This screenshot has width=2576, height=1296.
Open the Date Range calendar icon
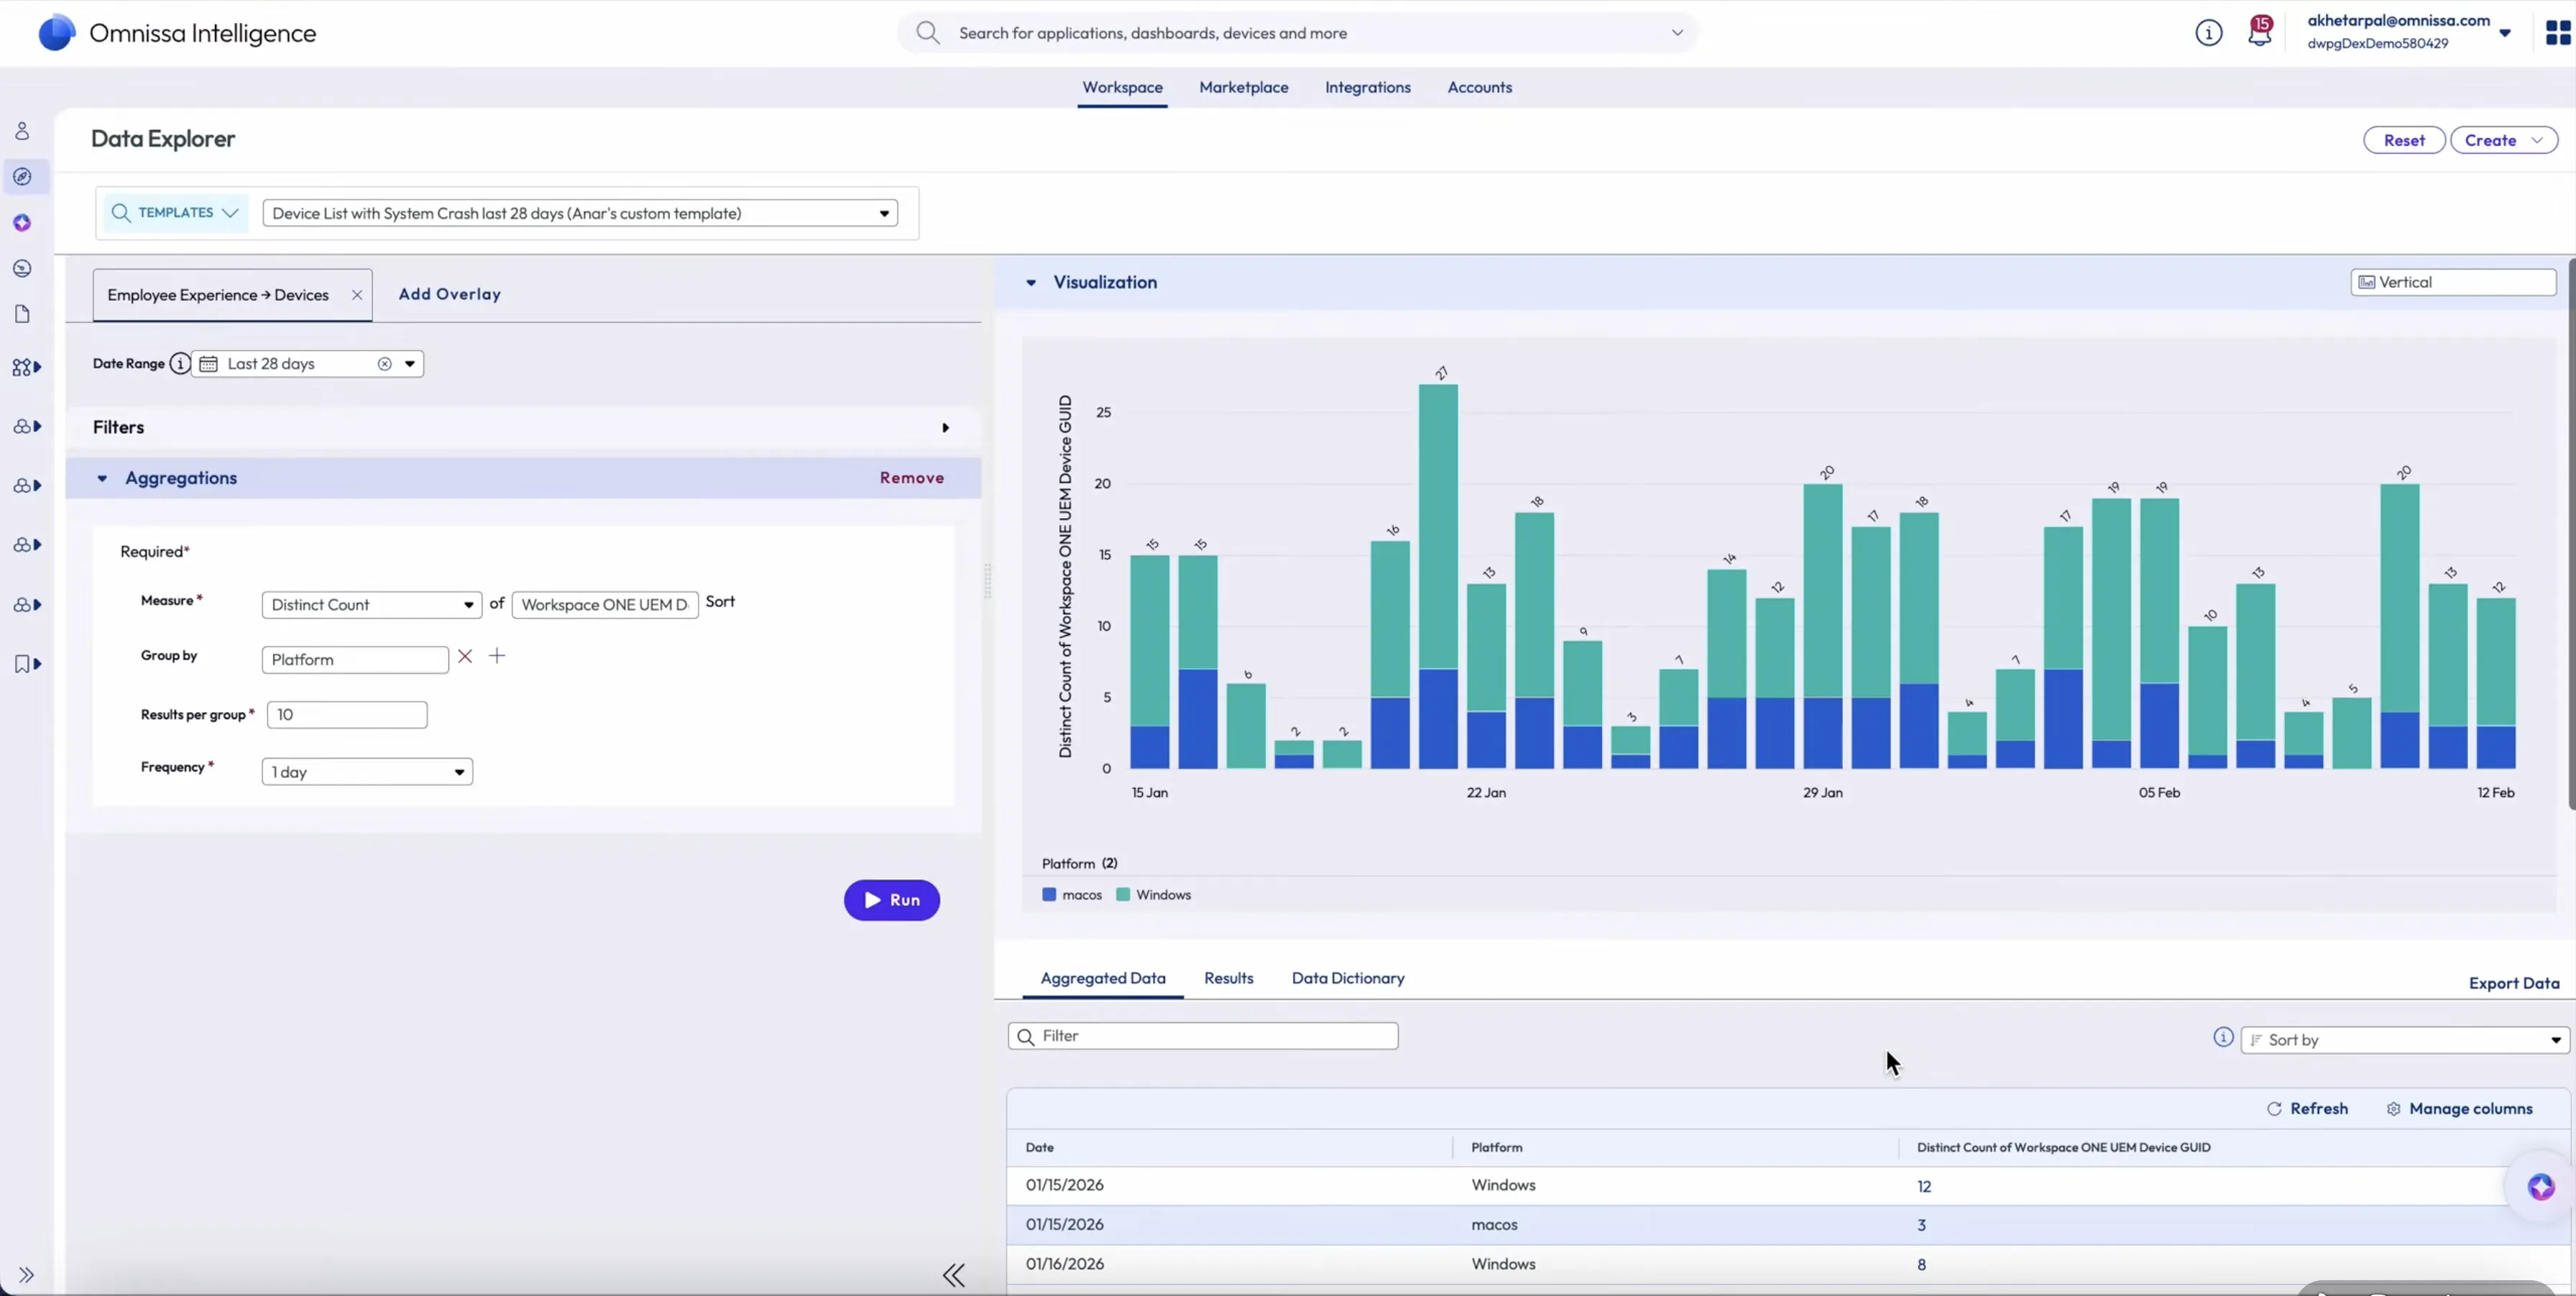208,364
